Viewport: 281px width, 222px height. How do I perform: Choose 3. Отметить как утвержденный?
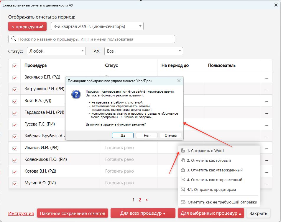(219, 170)
